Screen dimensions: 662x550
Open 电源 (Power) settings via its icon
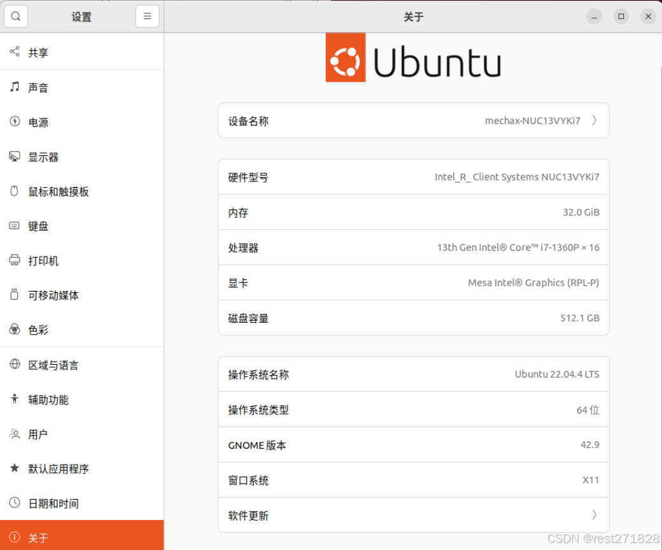click(14, 122)
